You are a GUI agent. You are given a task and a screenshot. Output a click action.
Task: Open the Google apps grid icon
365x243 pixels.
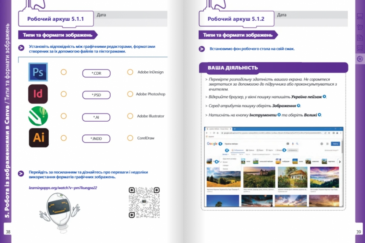pos(327,144)
